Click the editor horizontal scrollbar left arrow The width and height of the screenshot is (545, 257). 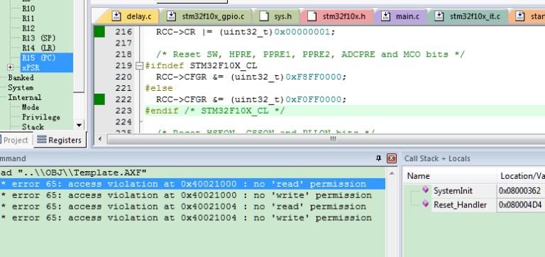pos(100,139)
